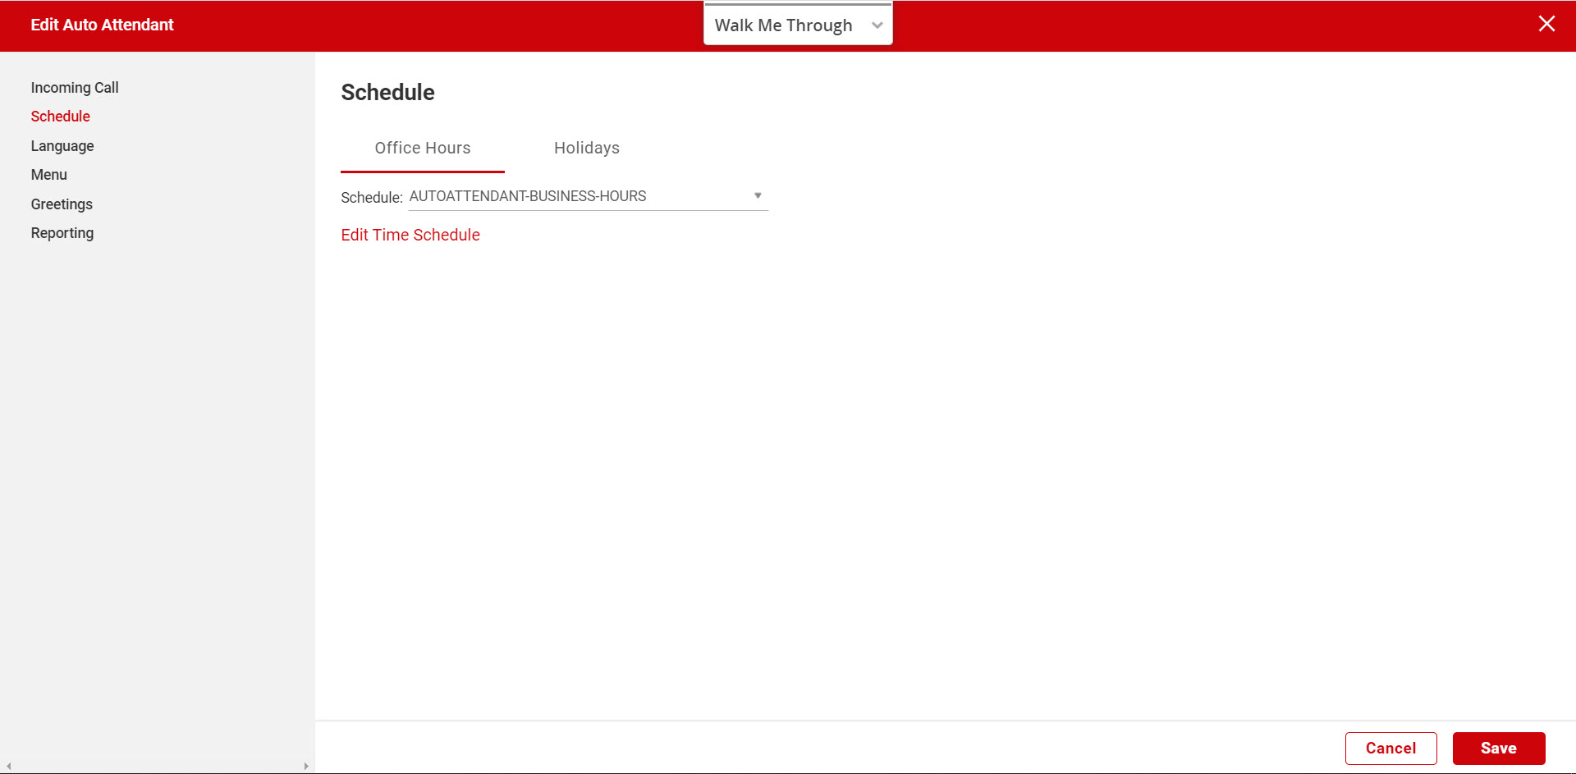Open the Walk Me Through dropdown
The width and height of the screenshot is (1576, 774).
[798, 25]
